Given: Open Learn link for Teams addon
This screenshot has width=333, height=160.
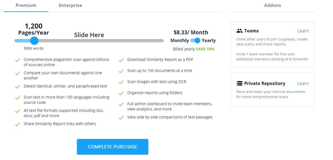Looking at the screenshot, I should point(303,30).
